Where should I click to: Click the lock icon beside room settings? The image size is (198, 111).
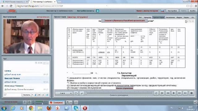(x=97, y=11)
